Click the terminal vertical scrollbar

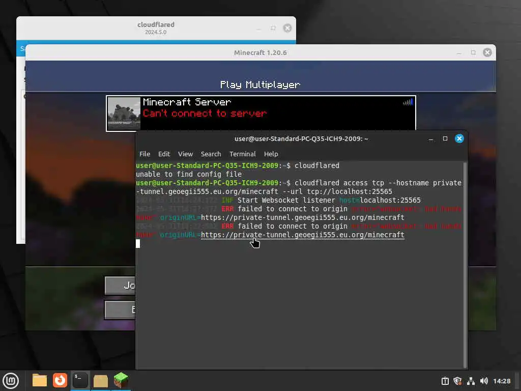(465, 265)
